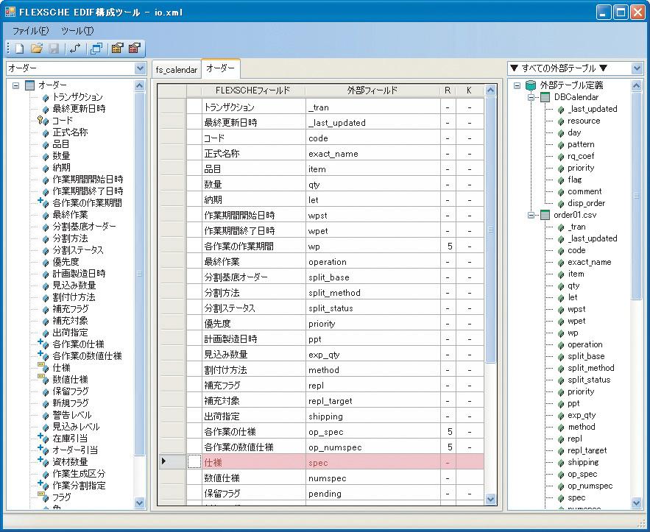
Task: Click the plus-field icon beside 作業分割指定
Action: pos(43,485)
